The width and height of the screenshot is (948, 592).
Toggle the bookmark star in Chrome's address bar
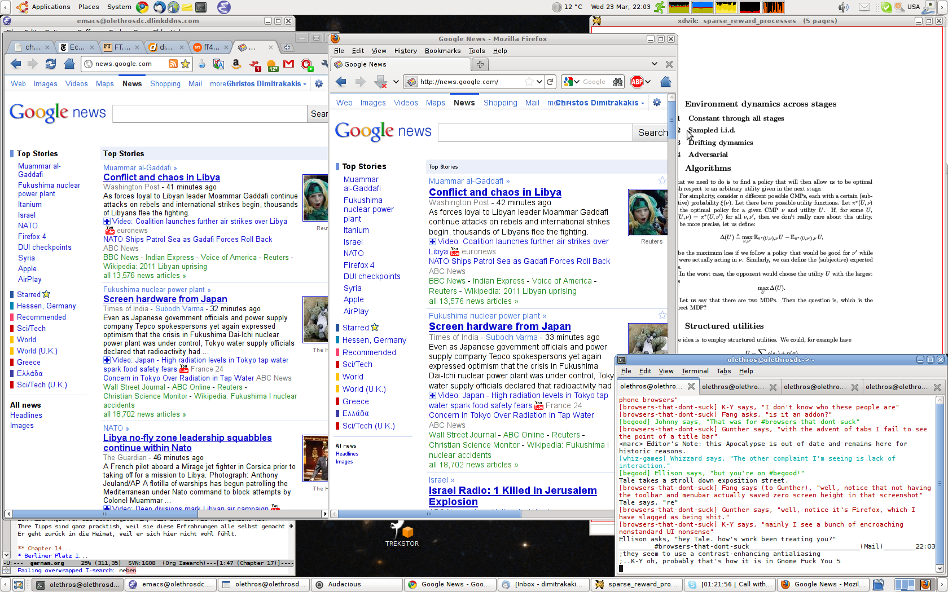(185, 64)
